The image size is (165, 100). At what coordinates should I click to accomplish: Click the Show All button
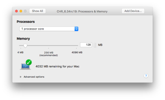point(37,11)
